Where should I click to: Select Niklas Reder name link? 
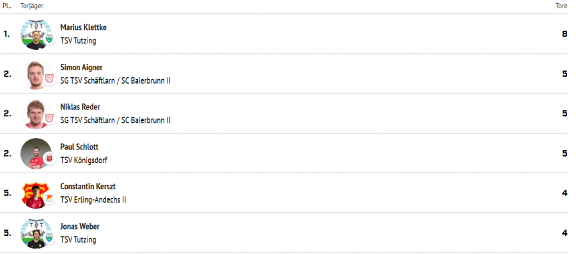point(80,107)
